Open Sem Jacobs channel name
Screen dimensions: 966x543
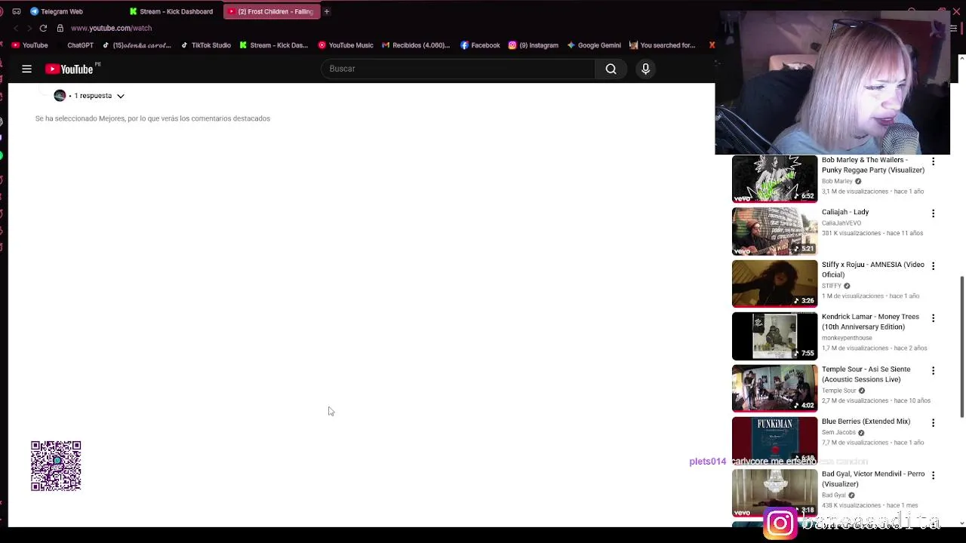click(x=838, y=432)
